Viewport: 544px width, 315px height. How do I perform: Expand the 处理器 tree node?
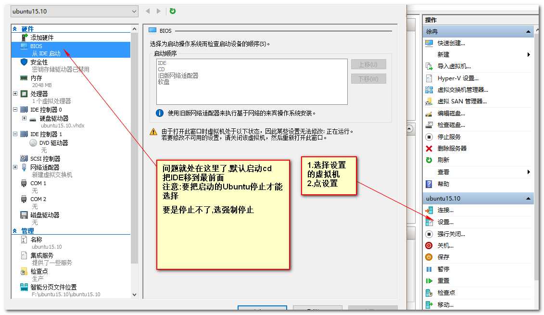click(x=15, y=94)
